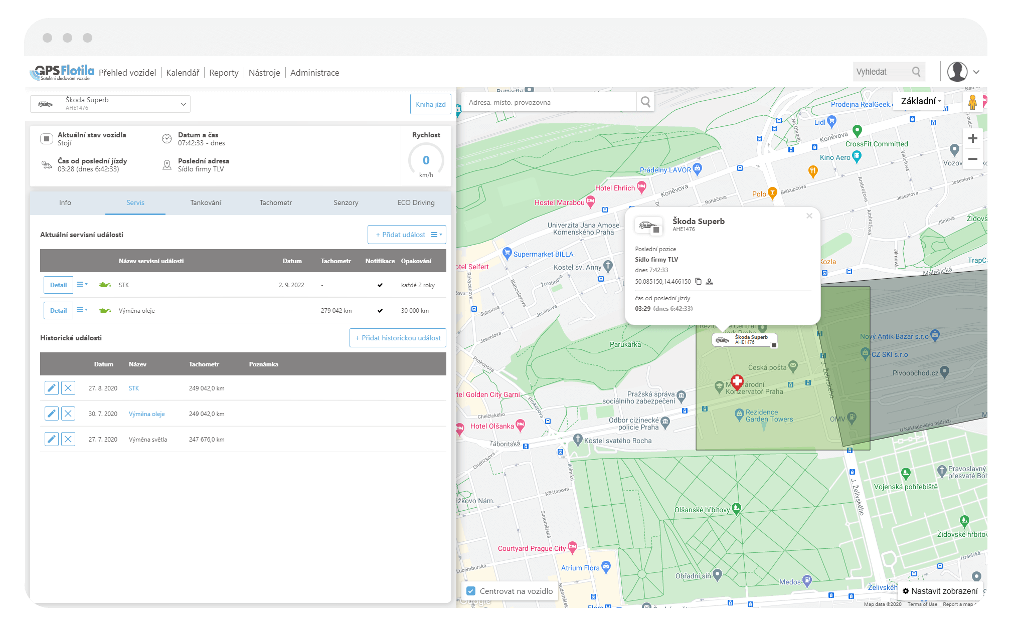Open Přehled vozidel menu
This screenshot has height=625, width=1013.
click(127, 73)
